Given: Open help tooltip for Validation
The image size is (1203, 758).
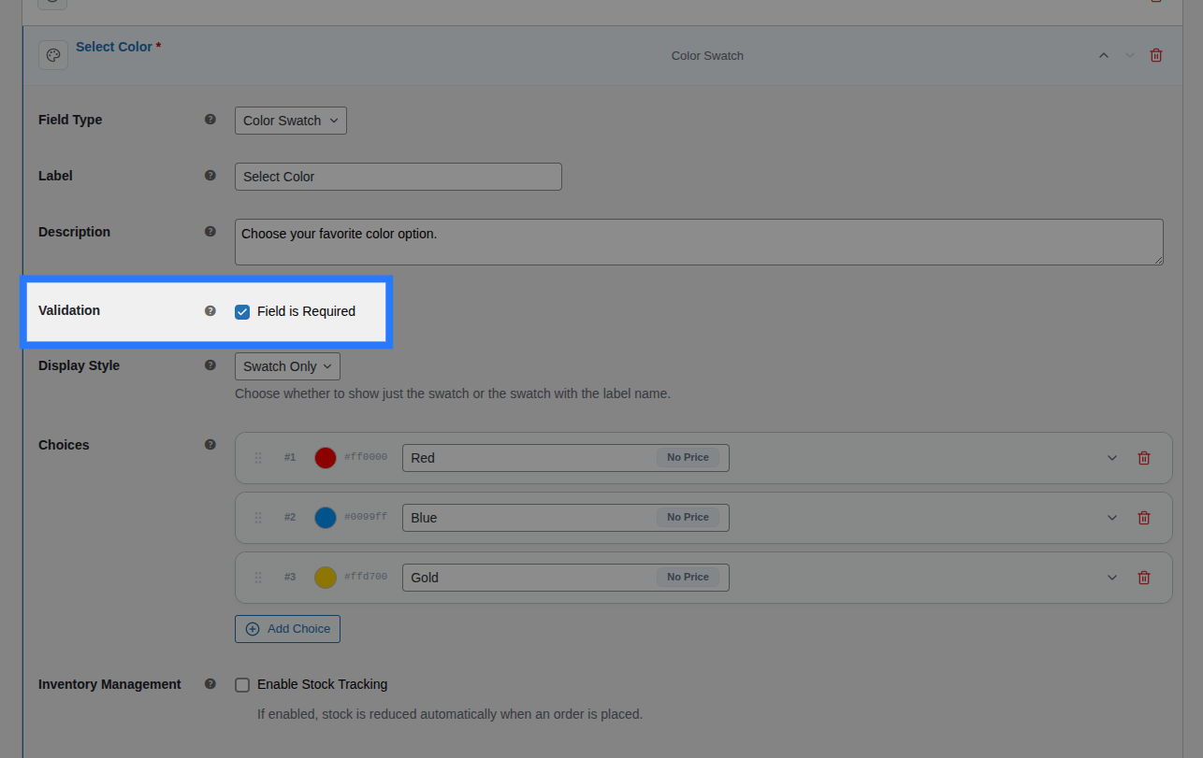Looking at the screenshot, I should point(210,311).
